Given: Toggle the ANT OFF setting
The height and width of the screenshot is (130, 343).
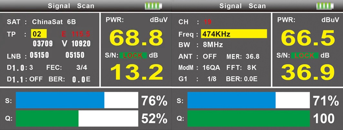Looking at the screenshot, I should tap(209, 56).
